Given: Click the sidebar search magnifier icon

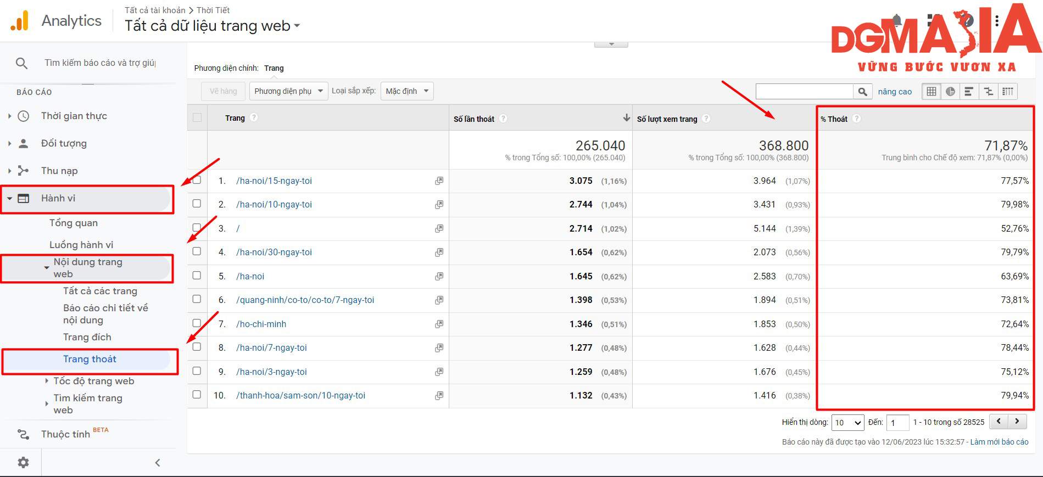Looking at the screenshot, I should [x=21, y=63].
